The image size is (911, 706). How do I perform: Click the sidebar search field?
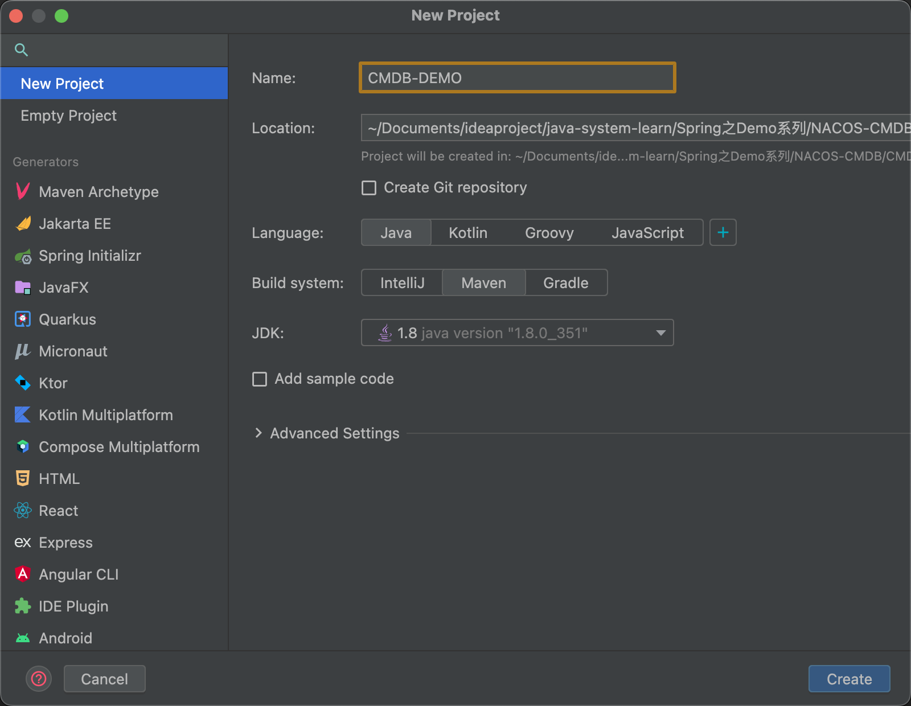coord(114,50)
